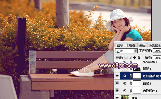Click link icon of 选取颜色 1 layer

(x=131, y=91)
